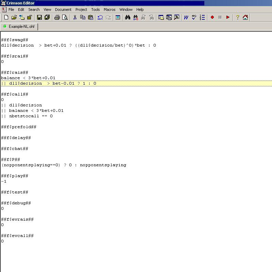Play the recorded macro icon
Viewport: 272px width, 272px height.
(x=228, y=17)
